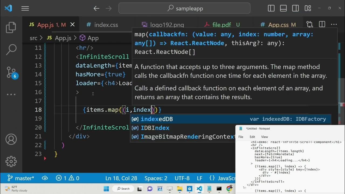Open the Accounts icon in activity bar
Screen dimensions: 345x194
(11, 139)
